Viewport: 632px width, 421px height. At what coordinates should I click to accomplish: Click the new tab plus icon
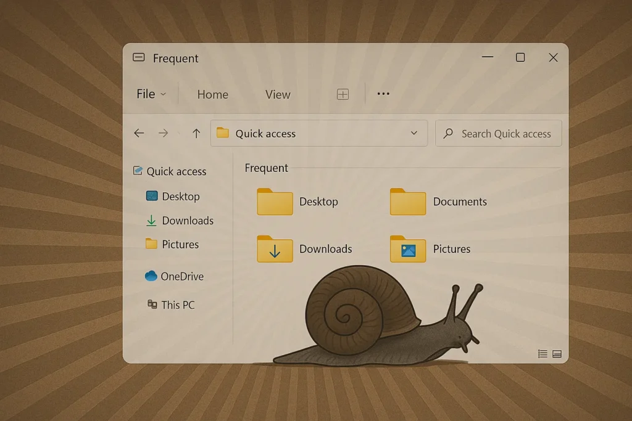point(343,94)
